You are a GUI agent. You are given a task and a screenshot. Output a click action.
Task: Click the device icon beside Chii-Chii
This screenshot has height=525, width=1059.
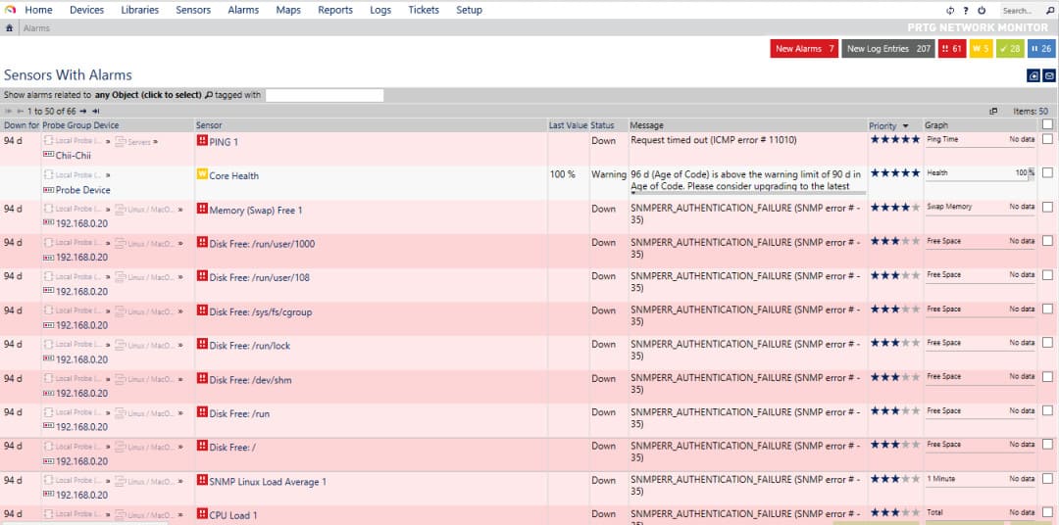click(x=48, y=155)
